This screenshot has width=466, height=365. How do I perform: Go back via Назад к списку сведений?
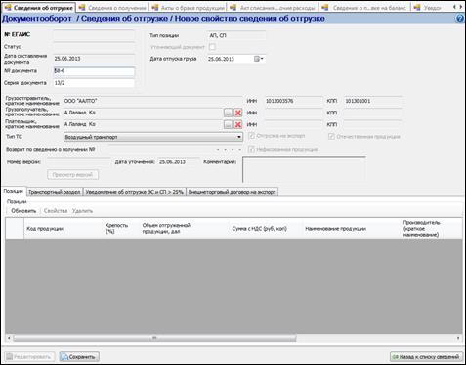[426, 357]
